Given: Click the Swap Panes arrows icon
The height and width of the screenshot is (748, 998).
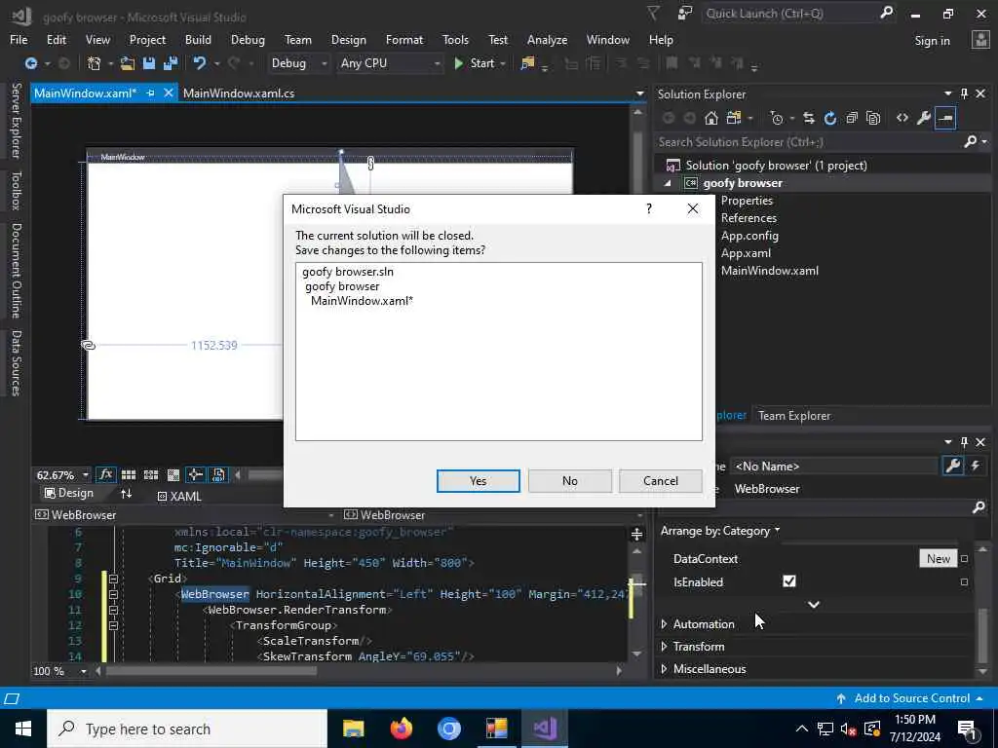Looking at the screenshot, I should [126, 494].
